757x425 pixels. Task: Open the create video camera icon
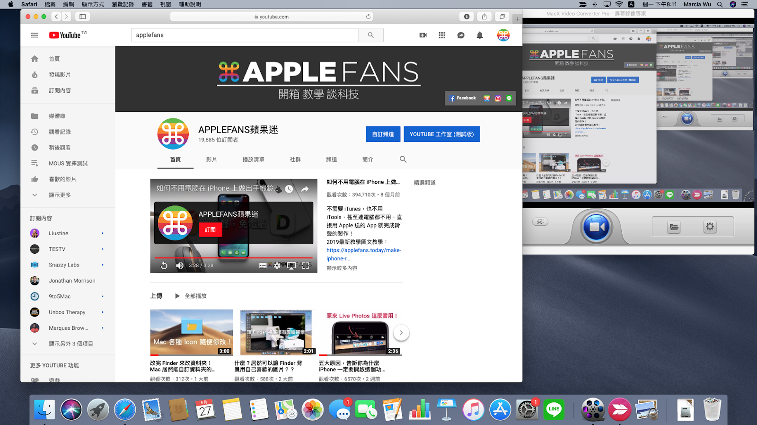click(423, 35)
